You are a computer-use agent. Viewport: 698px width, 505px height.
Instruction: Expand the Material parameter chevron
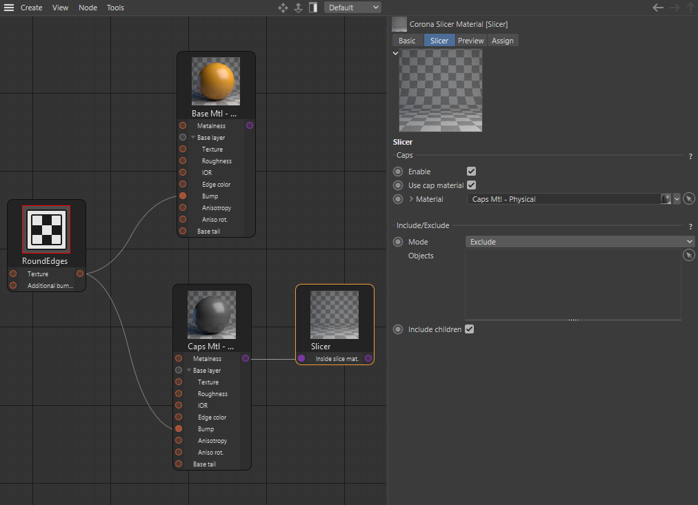pyautogui.click(x=411, y=198)
